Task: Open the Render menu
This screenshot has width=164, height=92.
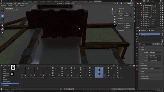Action: pos(10,1)
